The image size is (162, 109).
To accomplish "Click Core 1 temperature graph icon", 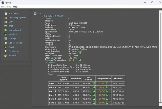I will coord(107,87).
